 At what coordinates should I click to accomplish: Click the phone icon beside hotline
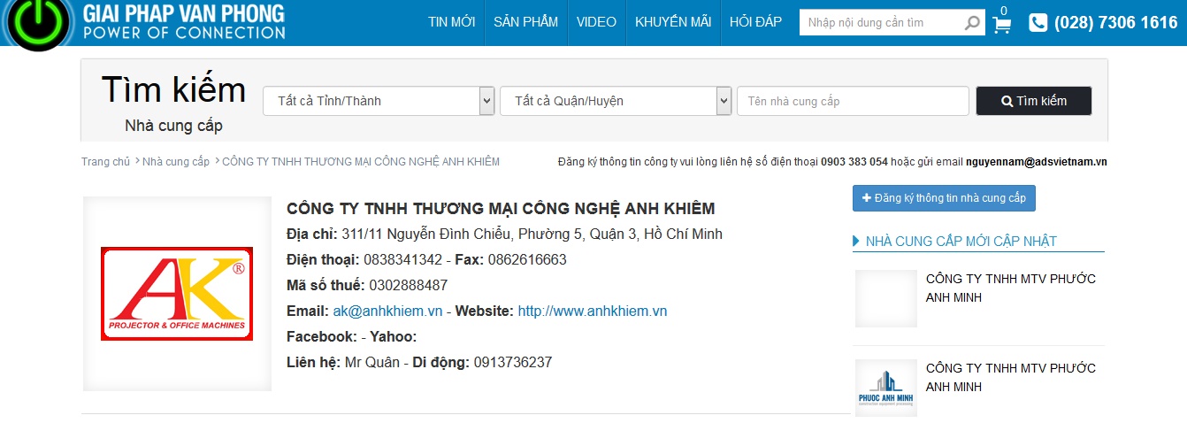pos(1038,23)
